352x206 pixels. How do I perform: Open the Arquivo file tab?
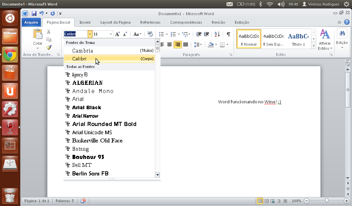coord(31,22)
